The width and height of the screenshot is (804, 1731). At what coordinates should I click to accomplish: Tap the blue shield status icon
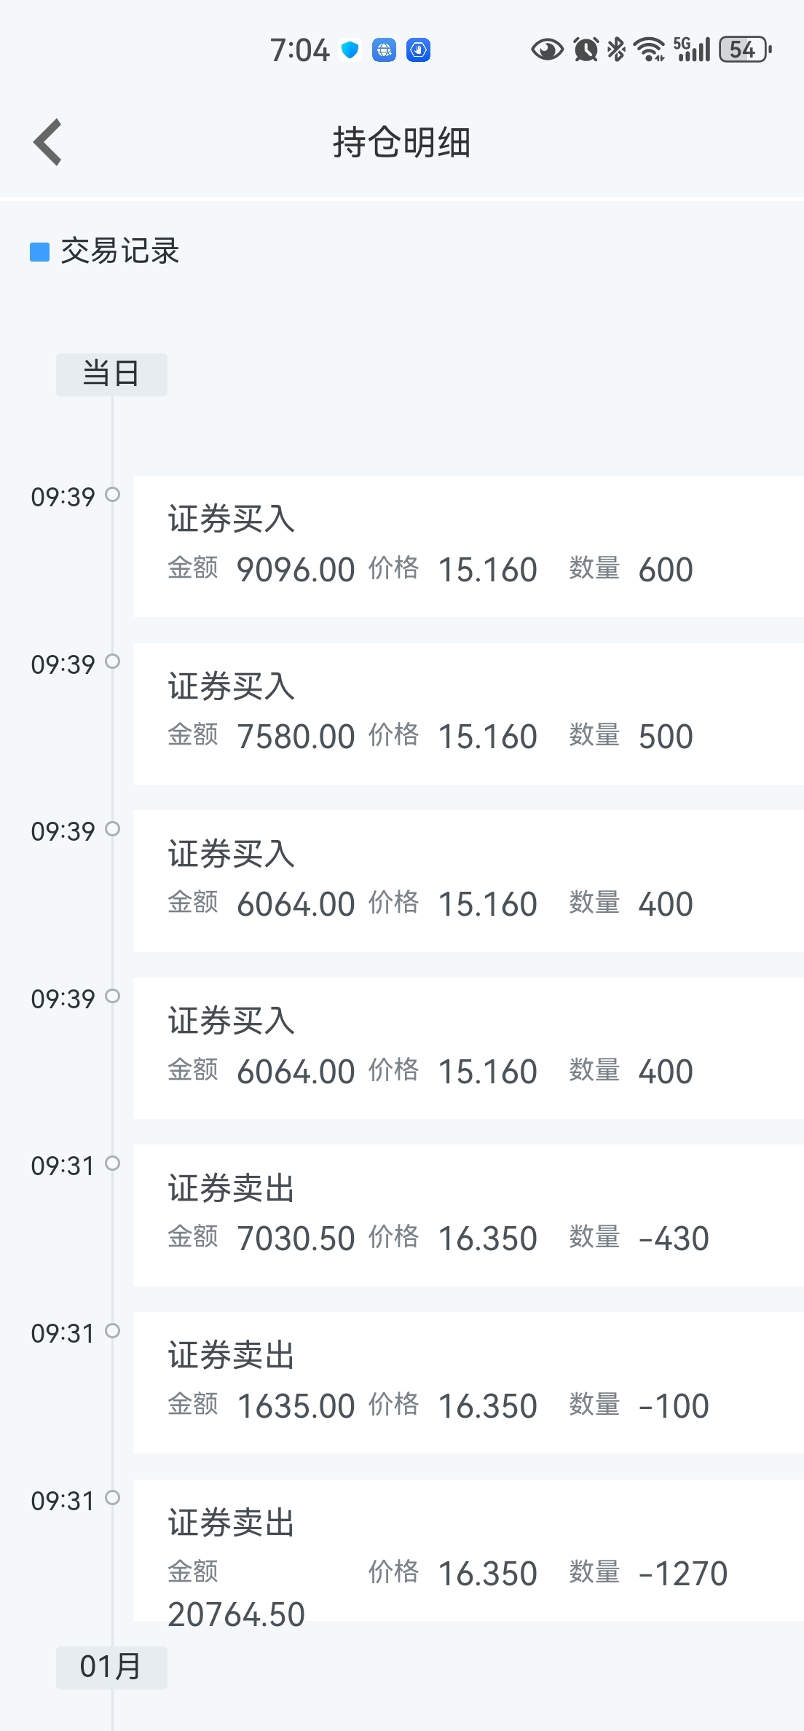pos(350,50)
